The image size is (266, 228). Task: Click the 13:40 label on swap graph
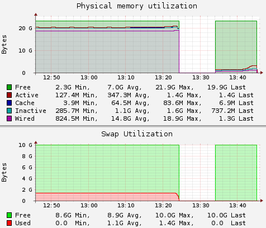(237, 206)
